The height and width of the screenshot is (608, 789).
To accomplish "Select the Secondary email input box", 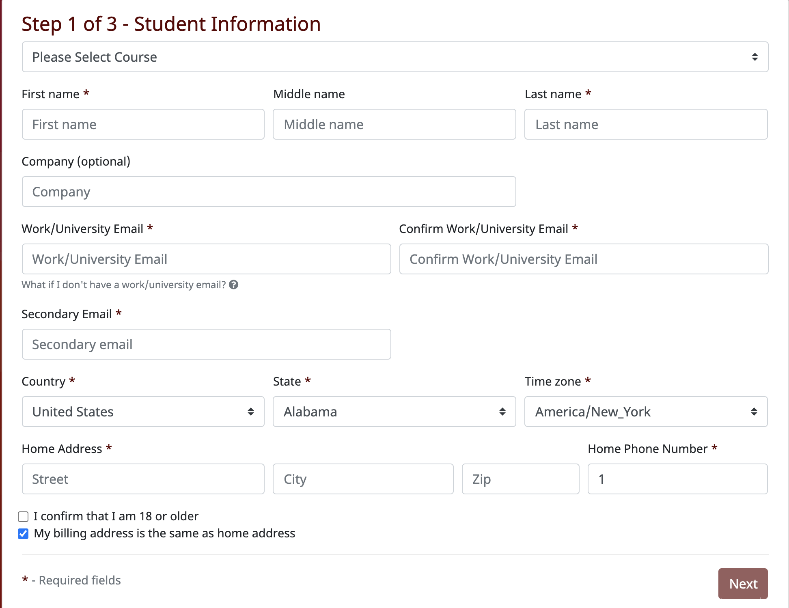I will 206,344.
